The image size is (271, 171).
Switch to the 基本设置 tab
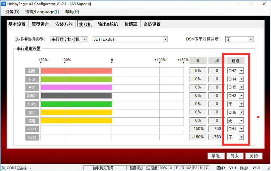[17, 24]
